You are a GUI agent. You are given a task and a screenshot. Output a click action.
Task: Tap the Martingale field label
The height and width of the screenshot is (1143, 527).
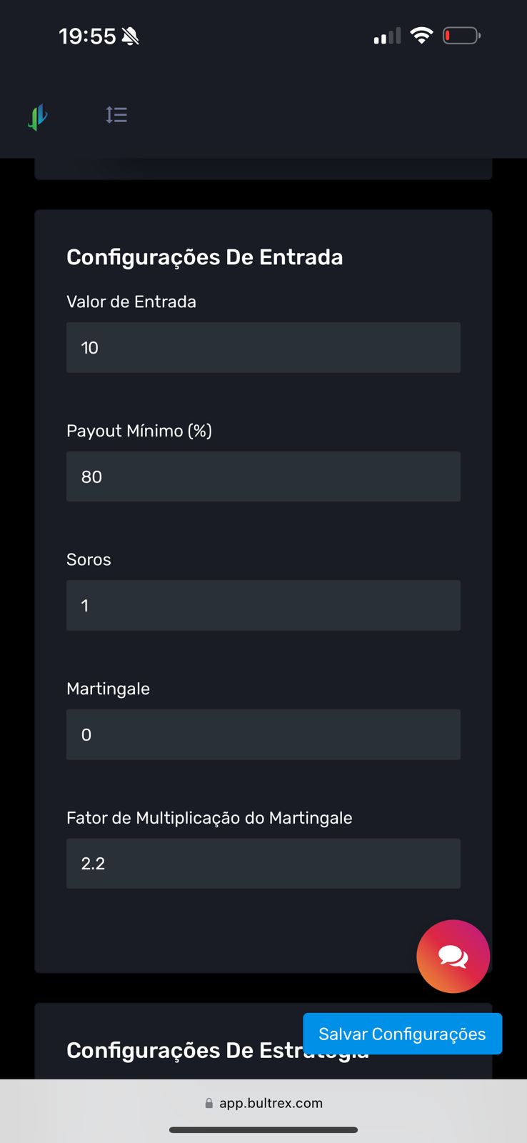tap(108, 689)
